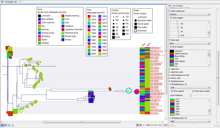Click the KRRV9601 leaf label

coord(155,48)
